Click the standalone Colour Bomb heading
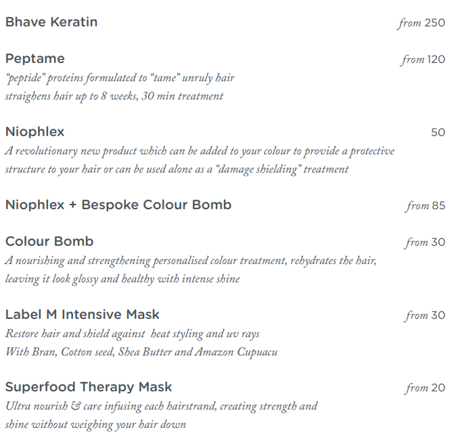The height and width of the screenshot is (434, 460). [x=49, y=242]
